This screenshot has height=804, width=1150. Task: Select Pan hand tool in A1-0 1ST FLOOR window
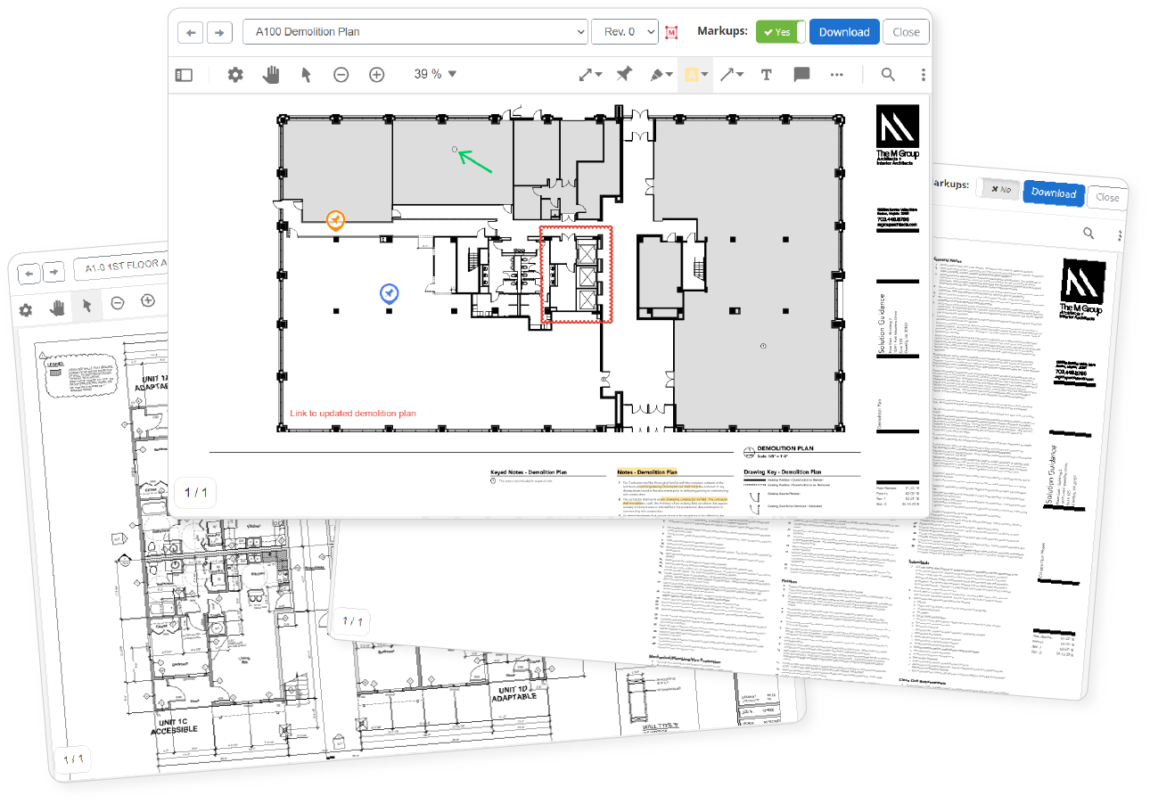58,308
